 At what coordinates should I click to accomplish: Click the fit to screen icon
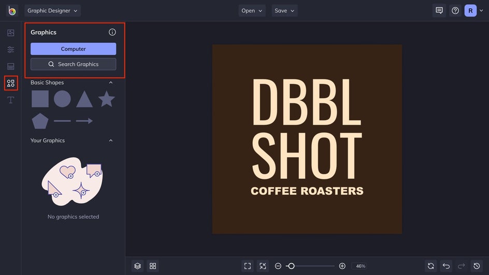click(x=248, y=266)
